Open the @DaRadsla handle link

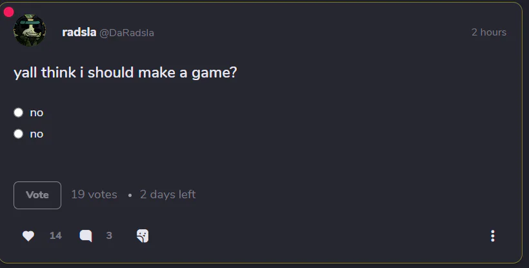point(126,33)
